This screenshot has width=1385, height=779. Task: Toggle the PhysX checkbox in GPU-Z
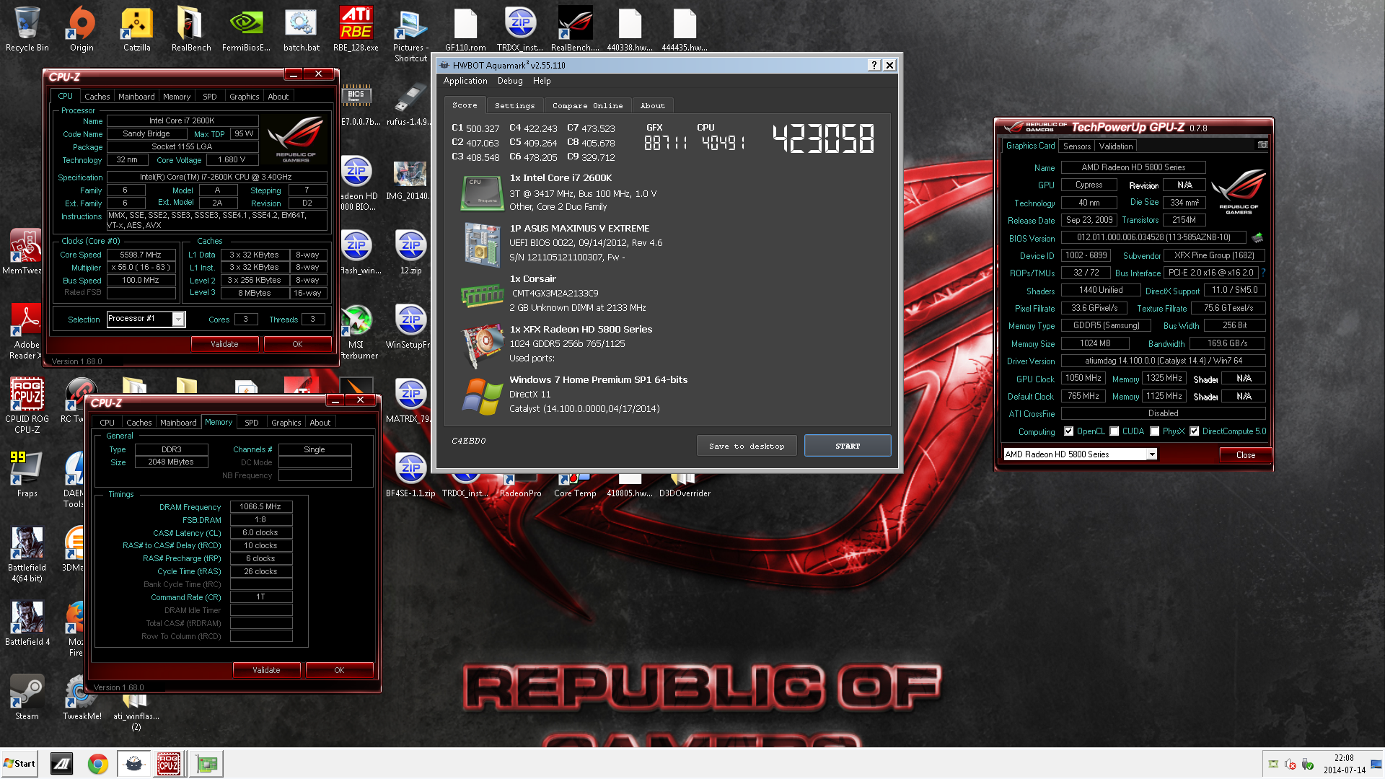[x=1155, y=431]
